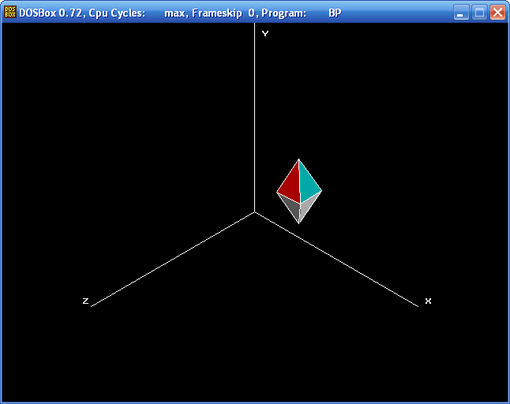Click the top vertex of the octahedron

298,159
